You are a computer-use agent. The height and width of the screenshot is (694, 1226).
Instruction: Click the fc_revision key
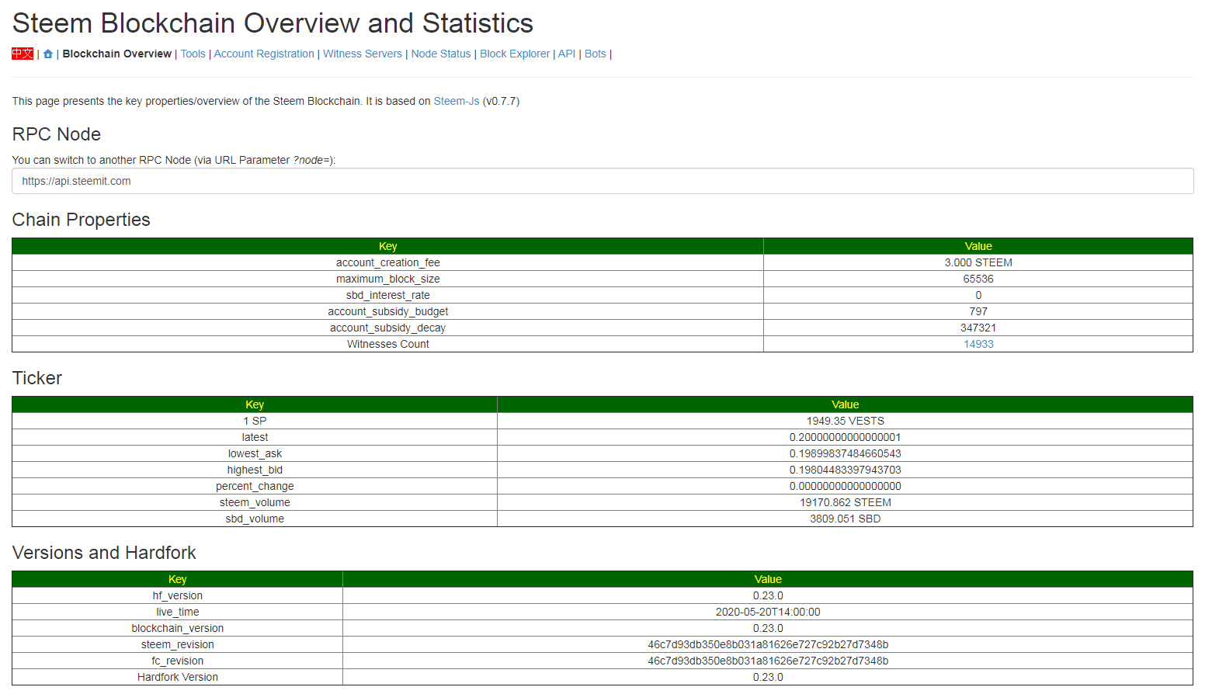pos(178,661)
